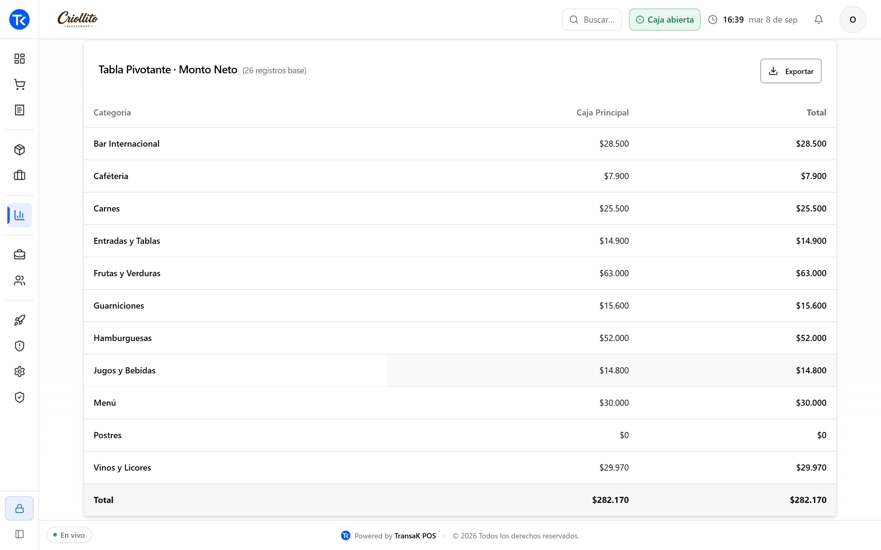Select the Carnes category row label
Viewport: 881px width, 550px height.
coord(106,208)
